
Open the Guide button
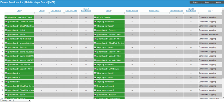[218, 2]
